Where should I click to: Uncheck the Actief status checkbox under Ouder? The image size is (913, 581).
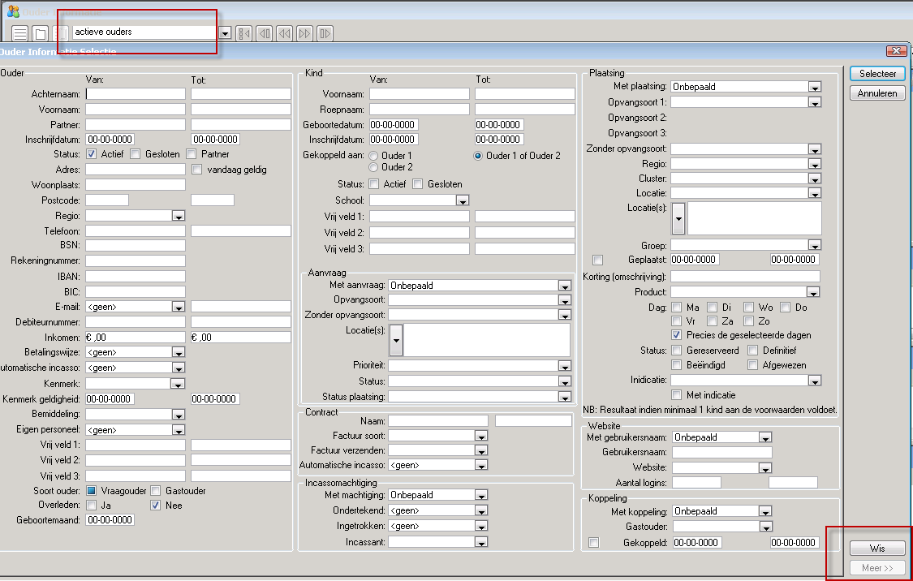tap(92, 154)
